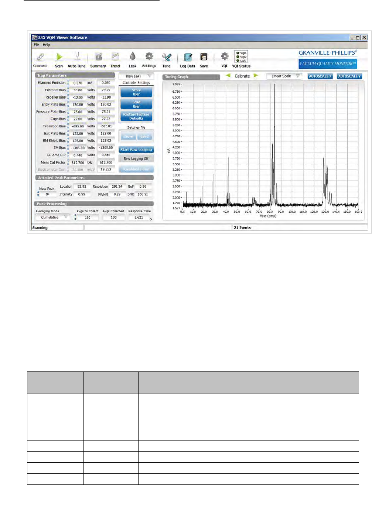Click the Entry Plate Bias 130.00 field
The height and width of the screenshot is (521, 372).
(78, 105)
